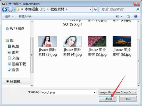Image resolution: width=142 pixels, height=106 pixels.
Task: Select WPS网盘 in the sidebar
Action: tap(15, 29)
